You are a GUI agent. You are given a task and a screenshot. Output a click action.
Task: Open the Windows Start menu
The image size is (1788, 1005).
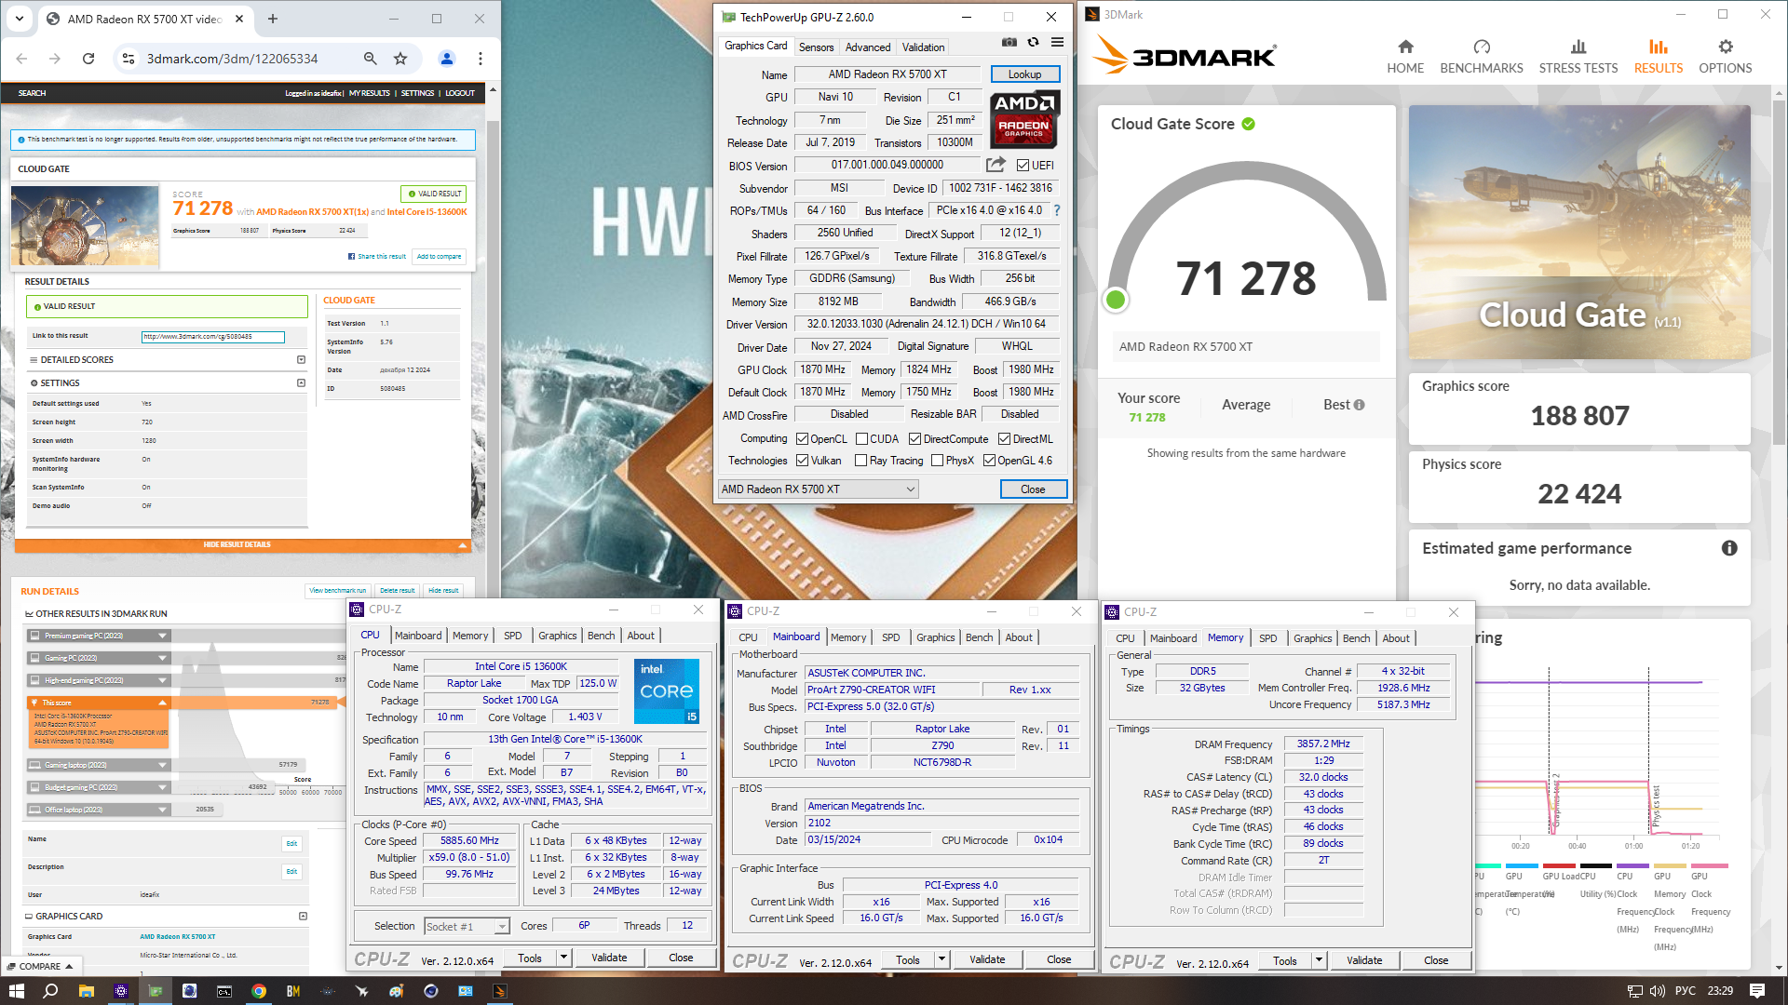coord(16,991)
